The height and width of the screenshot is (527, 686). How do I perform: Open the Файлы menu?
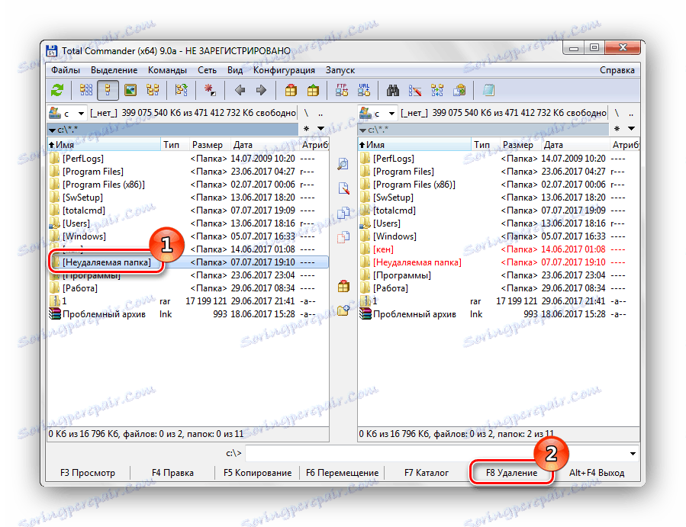[65, 70]
